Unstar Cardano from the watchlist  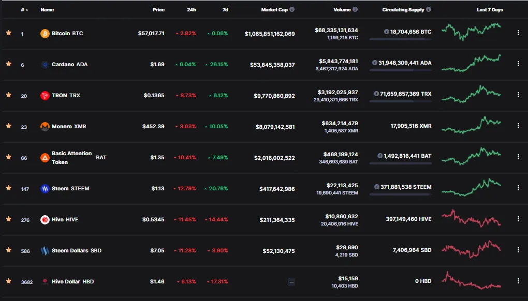(x=9, y=64)
